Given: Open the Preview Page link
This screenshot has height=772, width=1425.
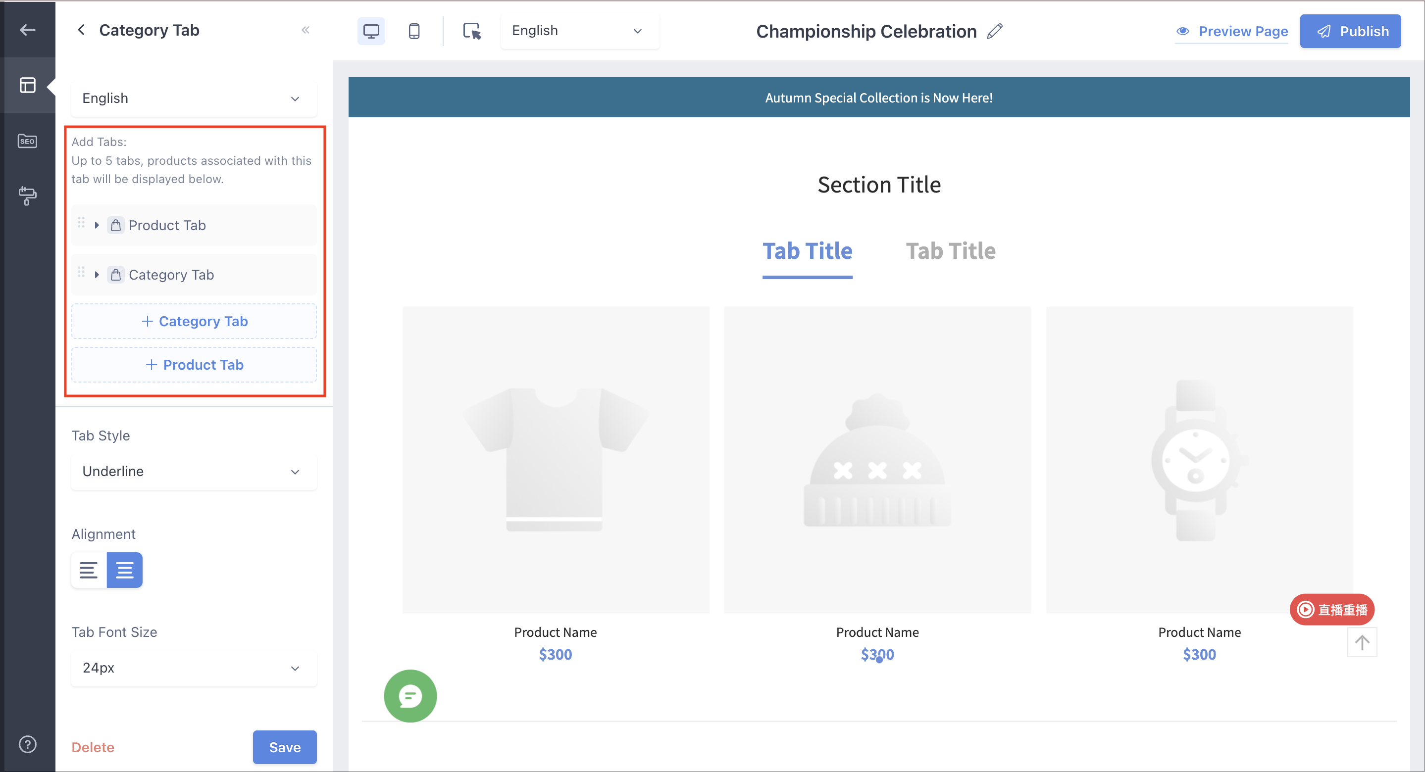Looking at the screenshot, I should point(1231,31).
